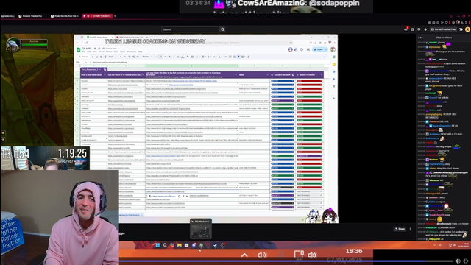The height and width of the screenshot is (265, 471).
Task: Click the Windows Start icon in taskbar
Action: [x=157, y=245]
